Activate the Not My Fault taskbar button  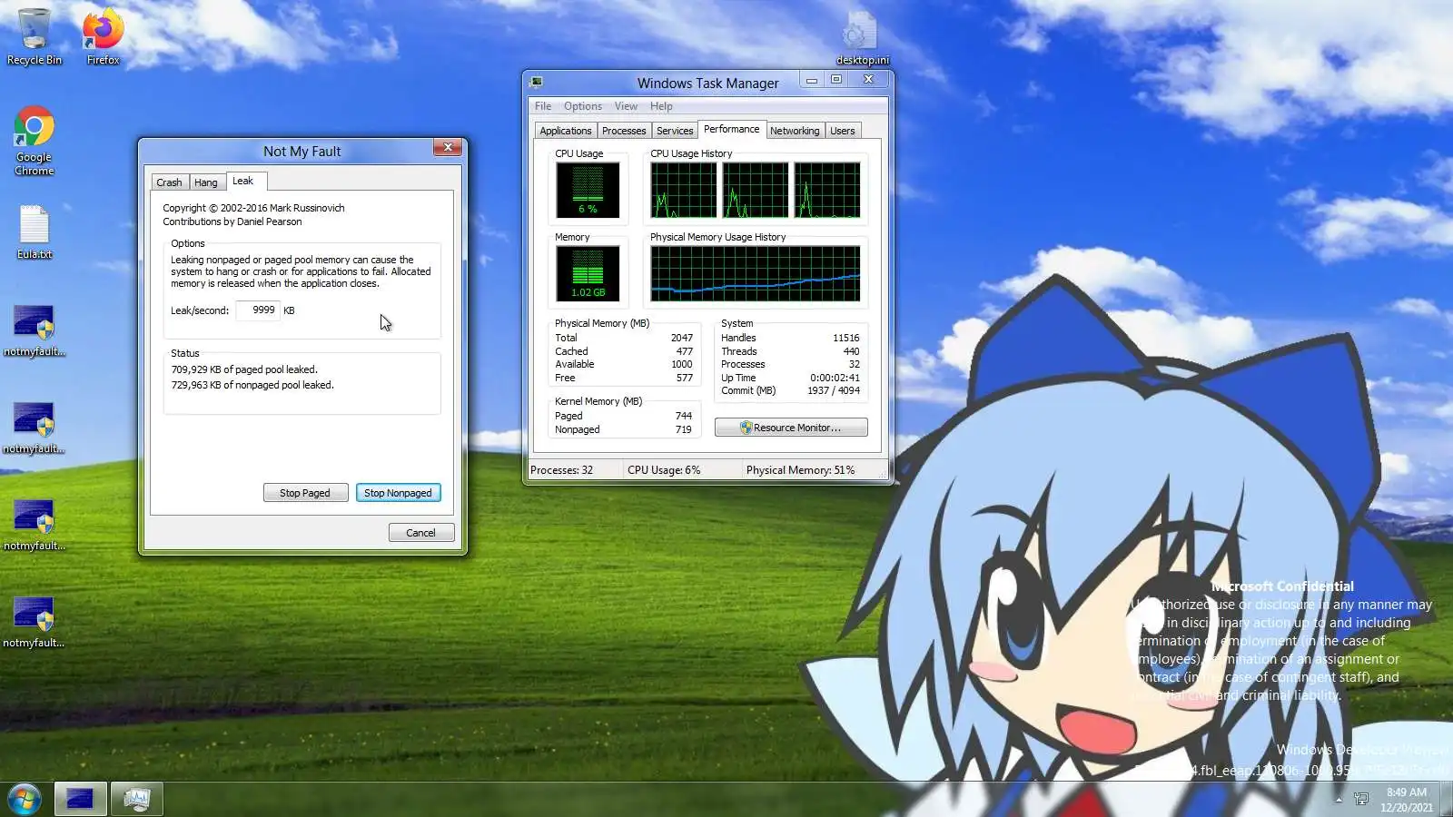80,799
